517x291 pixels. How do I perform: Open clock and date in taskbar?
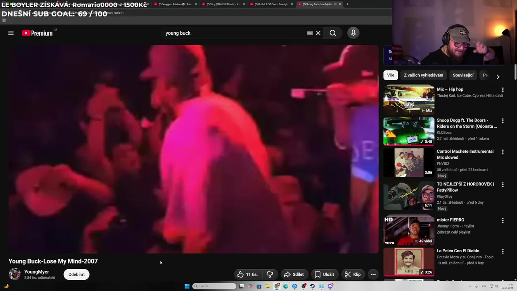508,286
